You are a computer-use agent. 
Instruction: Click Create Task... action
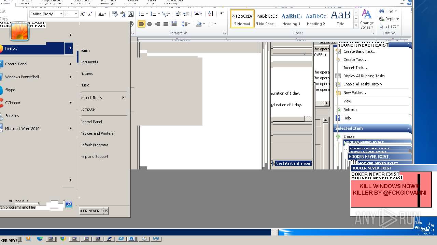pos(355,60)
